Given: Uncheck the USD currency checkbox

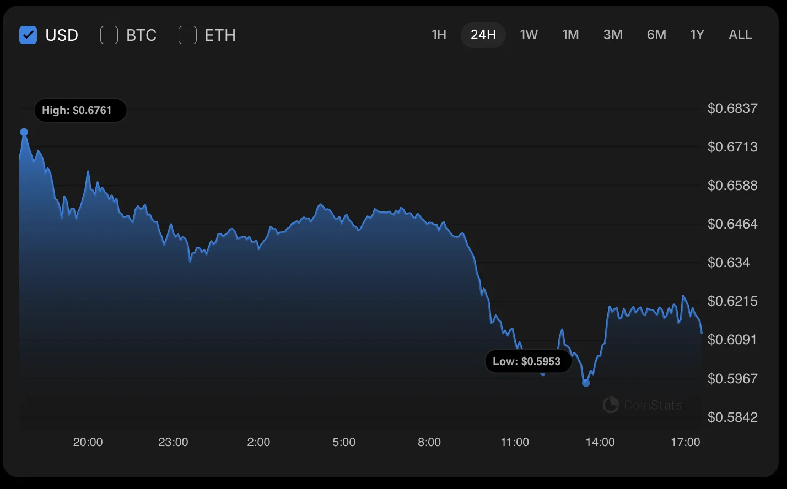Looking at the screenshot, I should pos(28,35).
